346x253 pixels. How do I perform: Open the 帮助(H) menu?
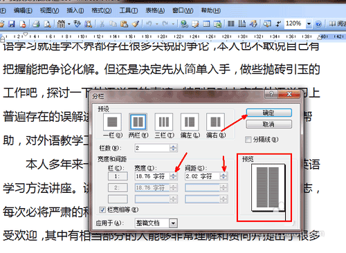coord(210,10)
